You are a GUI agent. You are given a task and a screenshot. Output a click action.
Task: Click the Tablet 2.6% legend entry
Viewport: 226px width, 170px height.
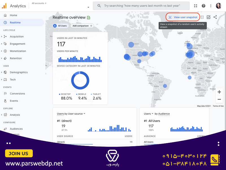(x=96, y=97)
